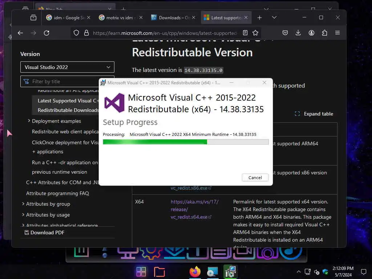Open File Explorer from the taskbar
The height and width of the screenshot is (279, 372).
pyautogui.click(x=159, y=272)
